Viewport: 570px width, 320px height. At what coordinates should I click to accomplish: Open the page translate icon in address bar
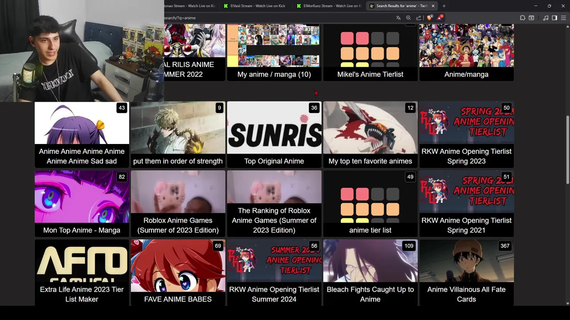coord(398,18)
